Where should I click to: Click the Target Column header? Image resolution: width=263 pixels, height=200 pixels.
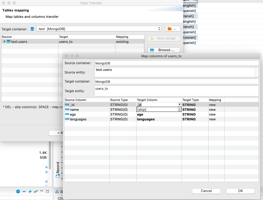[x=159, y=100]
